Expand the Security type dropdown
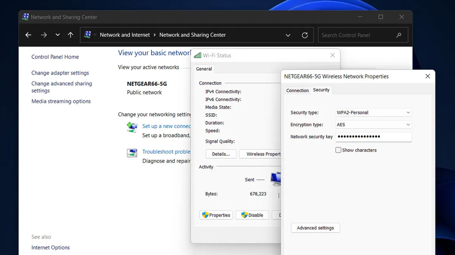The height and width of the screenshot is (255, 455). [408, 113]
